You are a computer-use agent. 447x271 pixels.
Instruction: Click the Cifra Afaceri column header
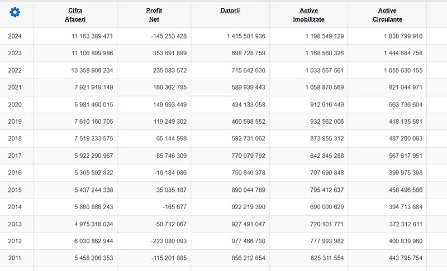pyautogui.click(x=75, y=15)
